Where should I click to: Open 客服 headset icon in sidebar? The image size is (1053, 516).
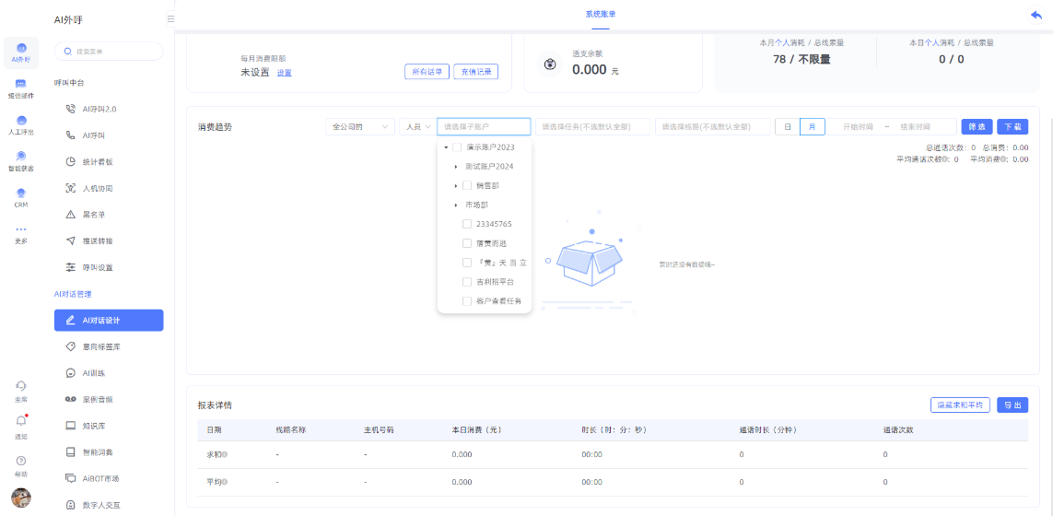coord(21,385)
